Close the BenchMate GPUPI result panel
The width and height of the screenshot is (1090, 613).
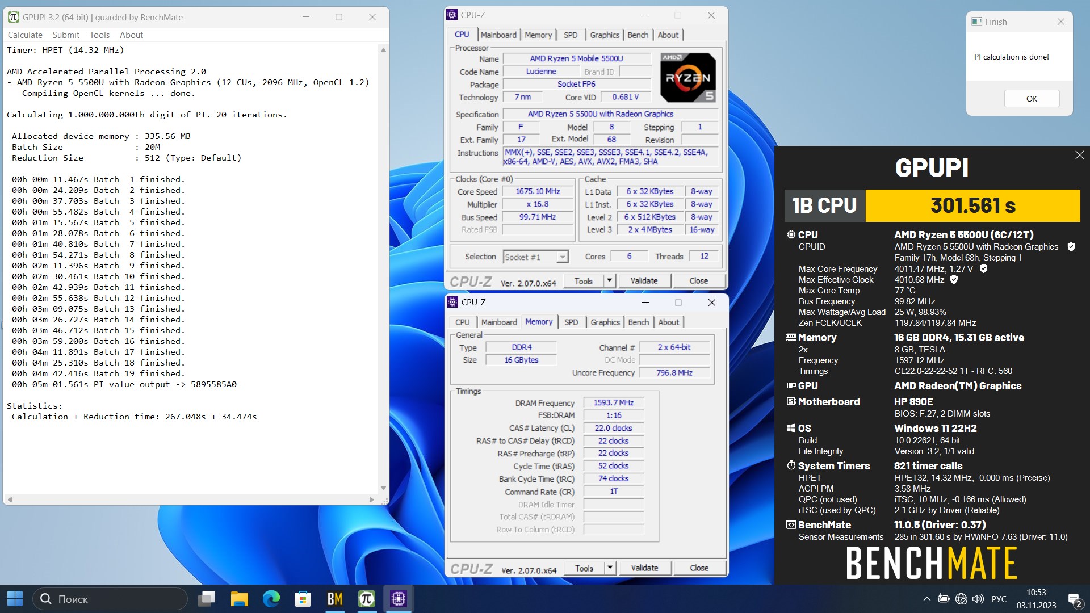click(1079, 155)
